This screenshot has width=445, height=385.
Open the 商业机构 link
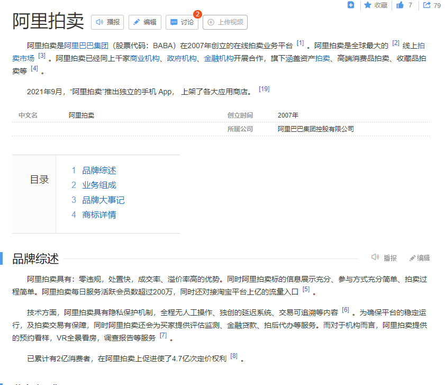(x=145, y=58)
